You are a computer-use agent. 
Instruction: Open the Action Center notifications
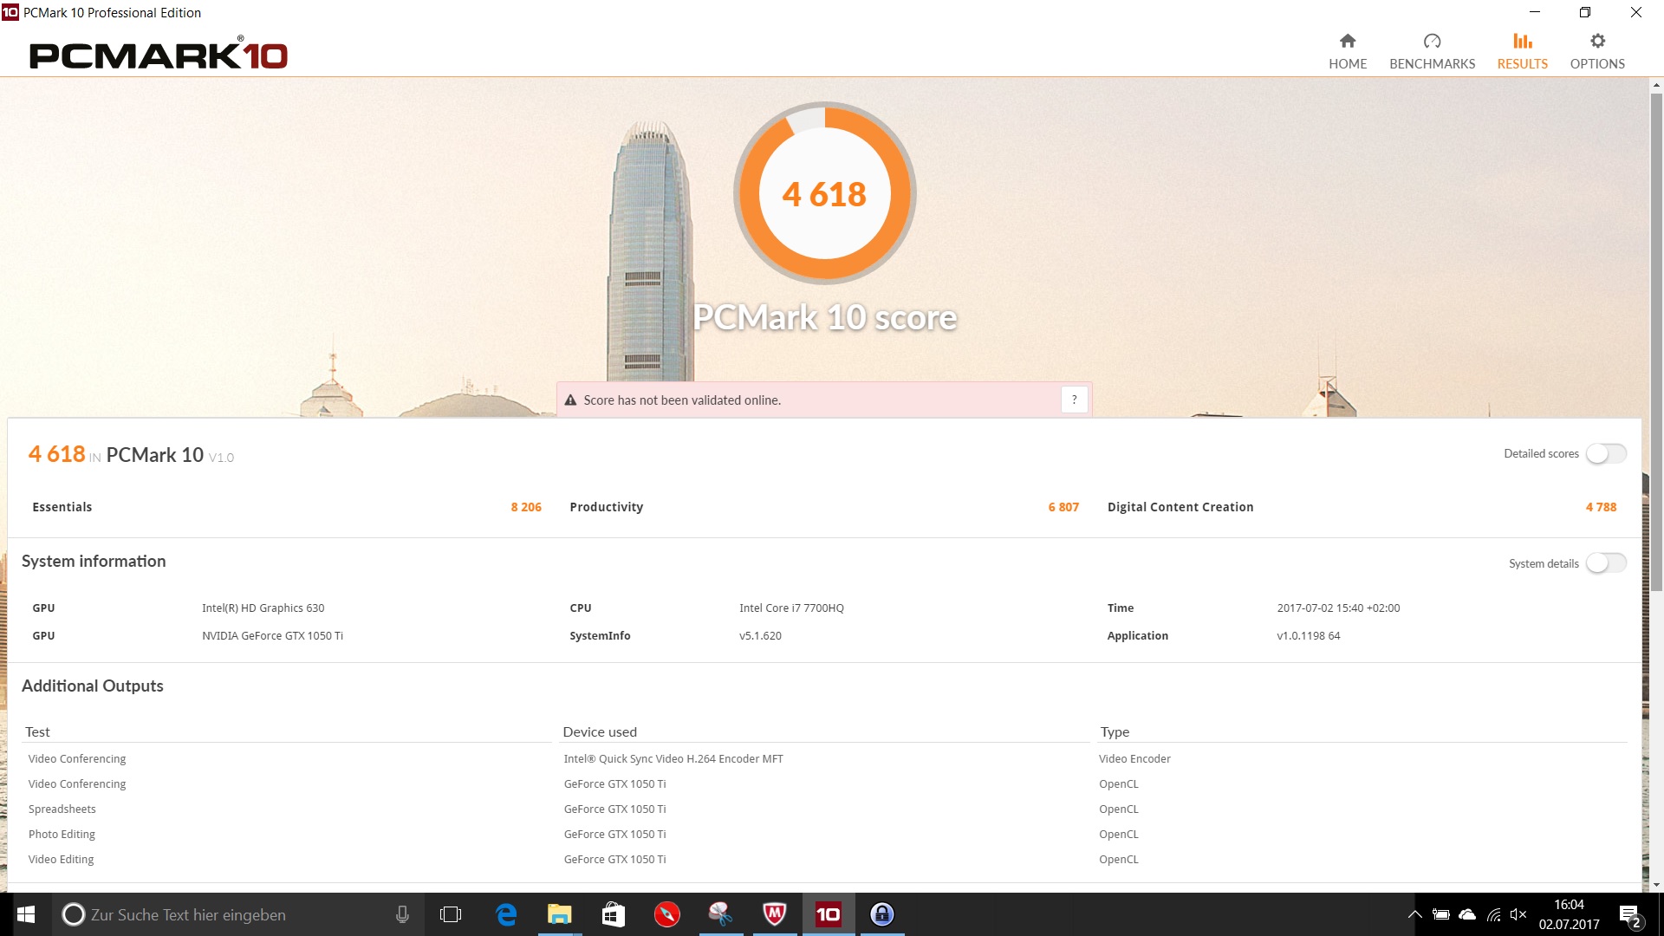(x=1629, y=915)
